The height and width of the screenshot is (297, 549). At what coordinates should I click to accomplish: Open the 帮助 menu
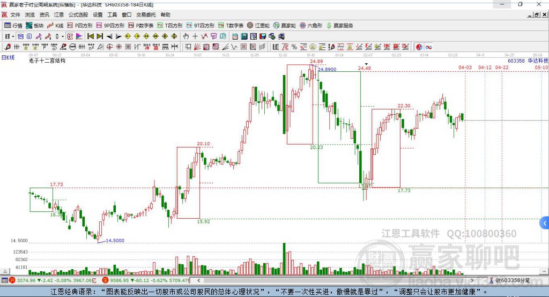165,14
